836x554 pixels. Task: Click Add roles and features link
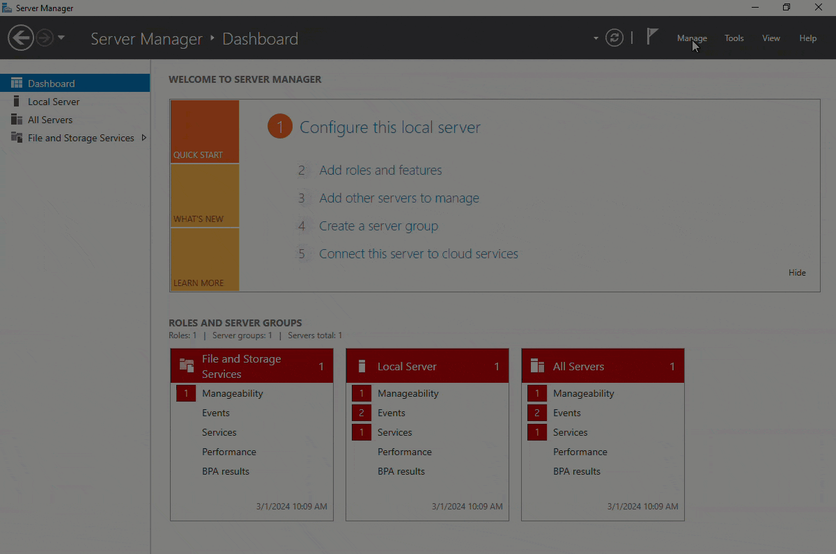[380, 171]
